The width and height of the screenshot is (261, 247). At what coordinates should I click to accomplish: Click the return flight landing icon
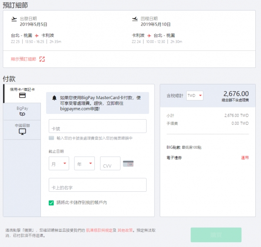135,19
